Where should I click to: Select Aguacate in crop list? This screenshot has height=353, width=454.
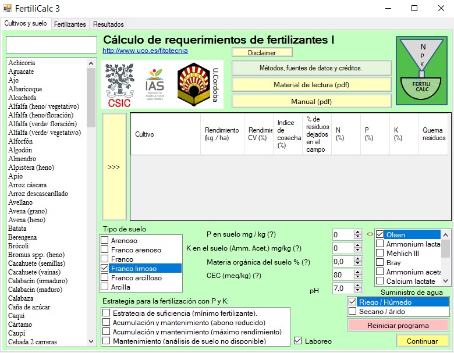tap(21, 72)
